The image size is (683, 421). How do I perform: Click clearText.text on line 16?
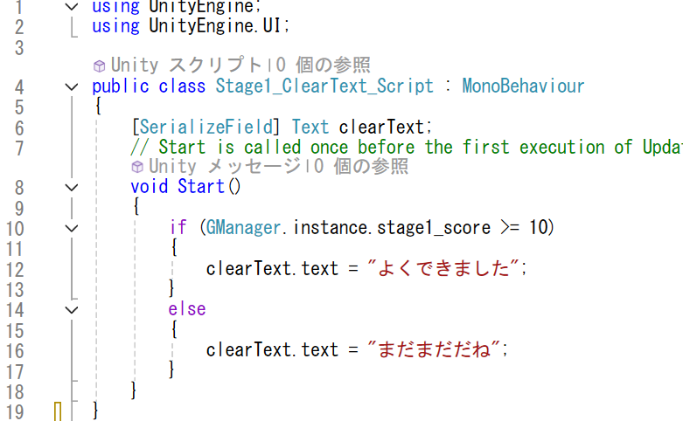coord(272,349)
